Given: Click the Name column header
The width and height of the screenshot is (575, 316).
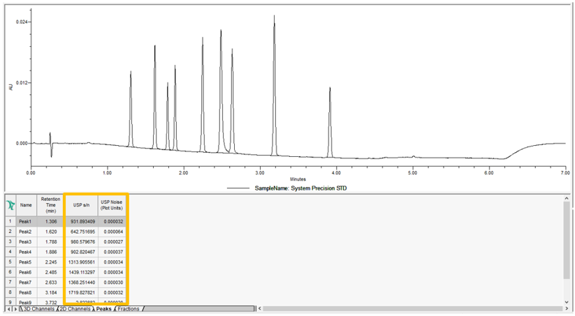Looking at the screenshot, I should (26, 205).
